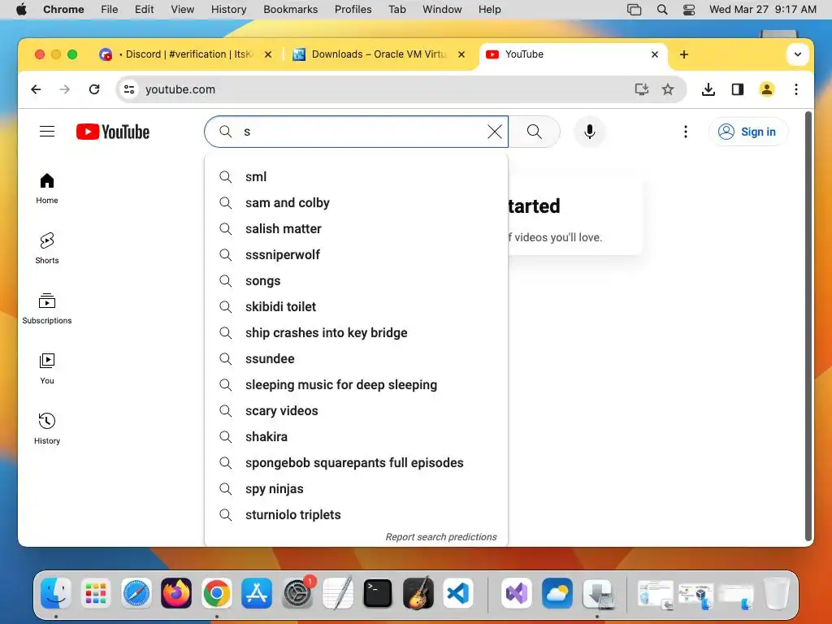This screenshot has height=624, width=832.
Task: Go to Home in the sidebar
Action: coord(47,188)
